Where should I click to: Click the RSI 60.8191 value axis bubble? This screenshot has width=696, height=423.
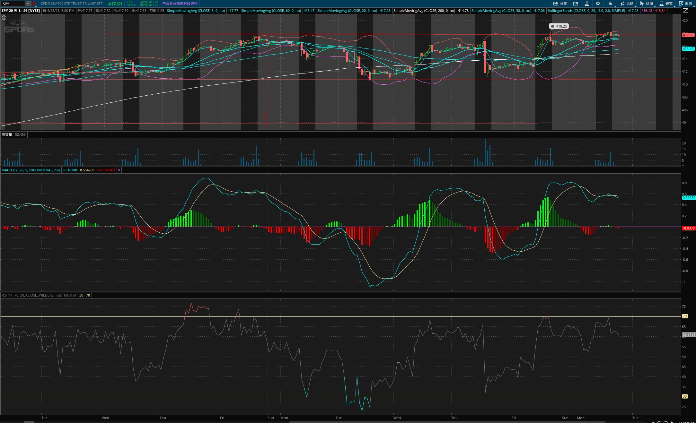pos(689,334)
